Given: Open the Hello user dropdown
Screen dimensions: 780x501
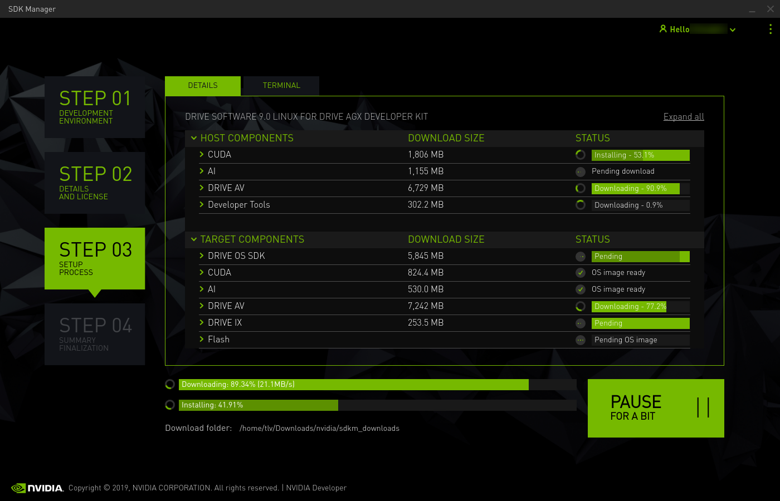Looking at the screenshot, I should coord(733,29).
